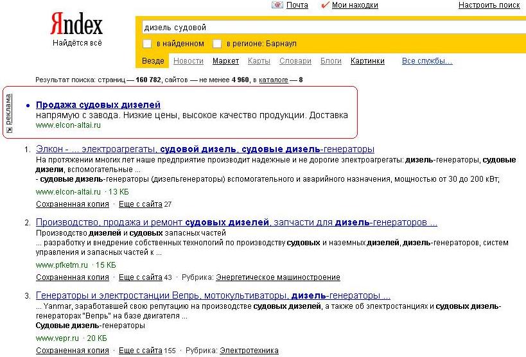Click snippet 'Производство дизелей и судовых запасных частей'
526x357 pixels.
[131, 233]
